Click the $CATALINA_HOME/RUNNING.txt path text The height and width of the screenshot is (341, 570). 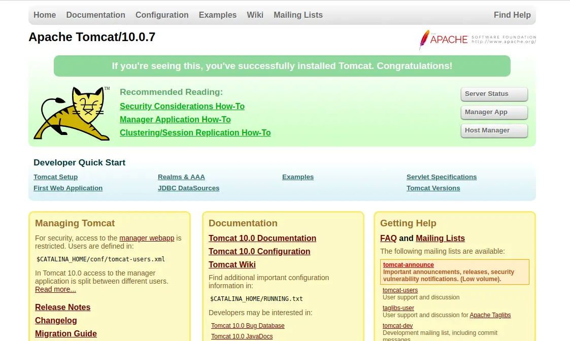256,299
